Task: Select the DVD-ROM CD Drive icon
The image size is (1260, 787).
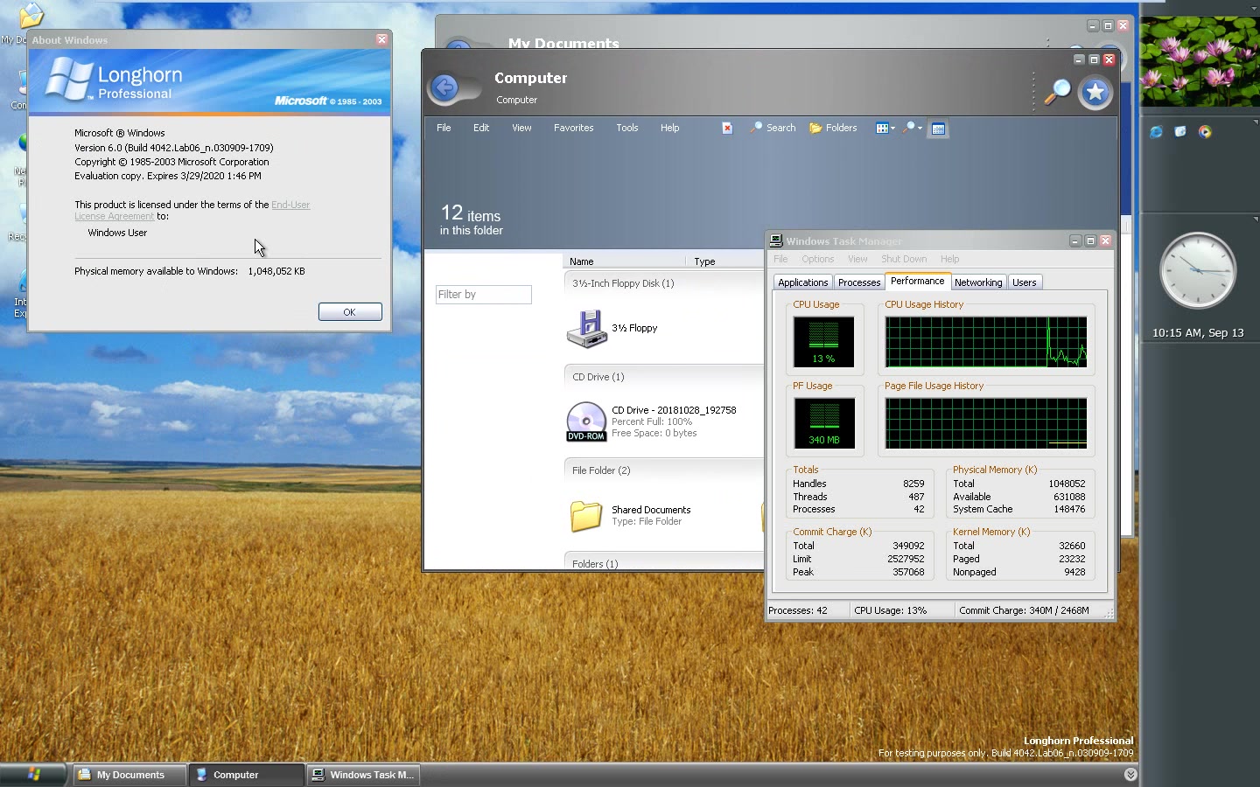Action: tap(586, 421)
